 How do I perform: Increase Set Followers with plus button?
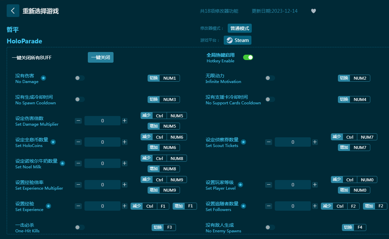pos(315,206)
